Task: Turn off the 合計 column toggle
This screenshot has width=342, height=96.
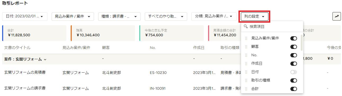Action: (x=294, y=89)
